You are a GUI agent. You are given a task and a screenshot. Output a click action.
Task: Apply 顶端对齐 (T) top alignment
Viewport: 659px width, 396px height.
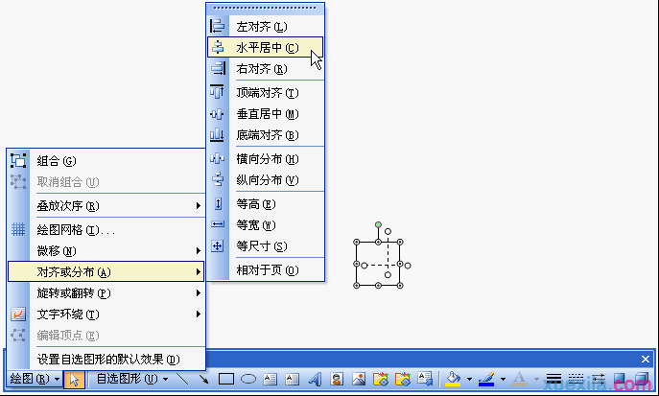click(265, 92)
